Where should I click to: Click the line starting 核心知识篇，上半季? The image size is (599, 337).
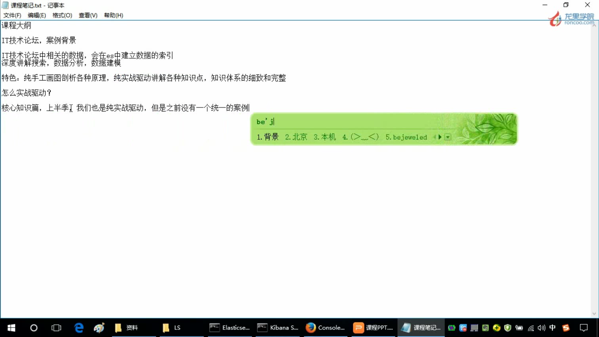click(x=126, y=108)
